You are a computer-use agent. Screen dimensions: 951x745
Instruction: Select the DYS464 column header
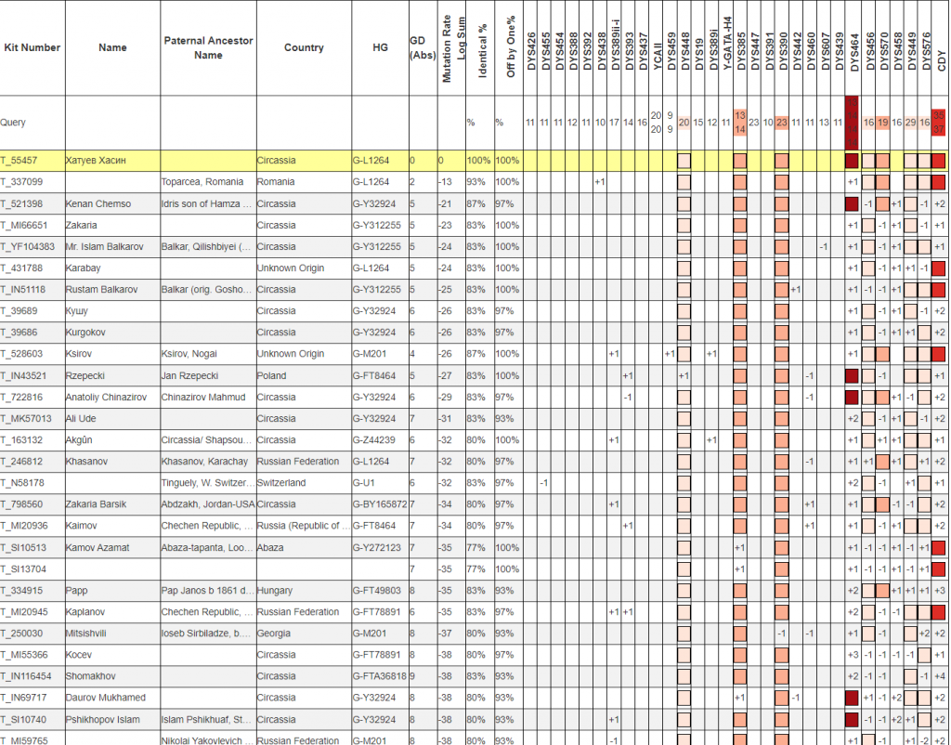pyautogui.click(x=853, y=47)
